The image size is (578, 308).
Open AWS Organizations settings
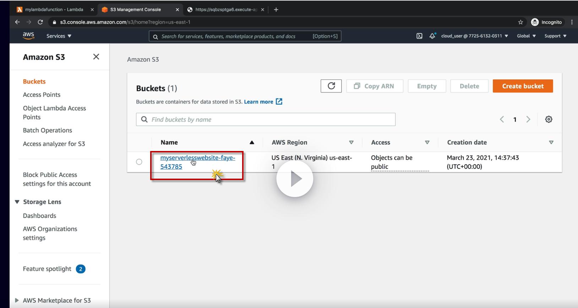(50, 234)
